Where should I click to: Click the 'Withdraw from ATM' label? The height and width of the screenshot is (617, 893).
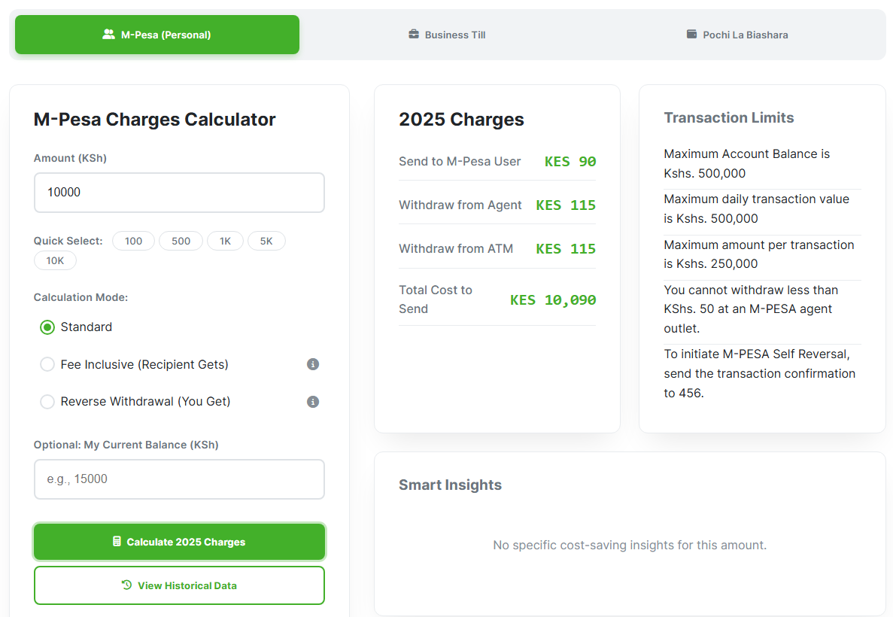point(456,249)
